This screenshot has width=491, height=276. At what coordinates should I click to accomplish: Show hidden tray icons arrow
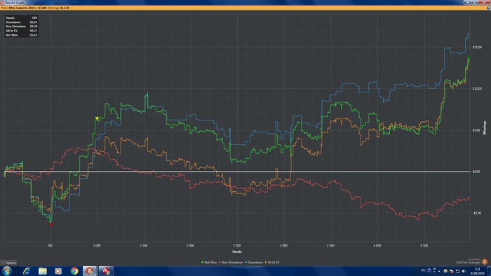439,271
